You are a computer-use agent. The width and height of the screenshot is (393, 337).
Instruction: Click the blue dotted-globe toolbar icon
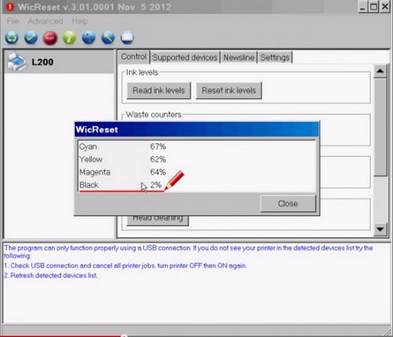point(88,38)
